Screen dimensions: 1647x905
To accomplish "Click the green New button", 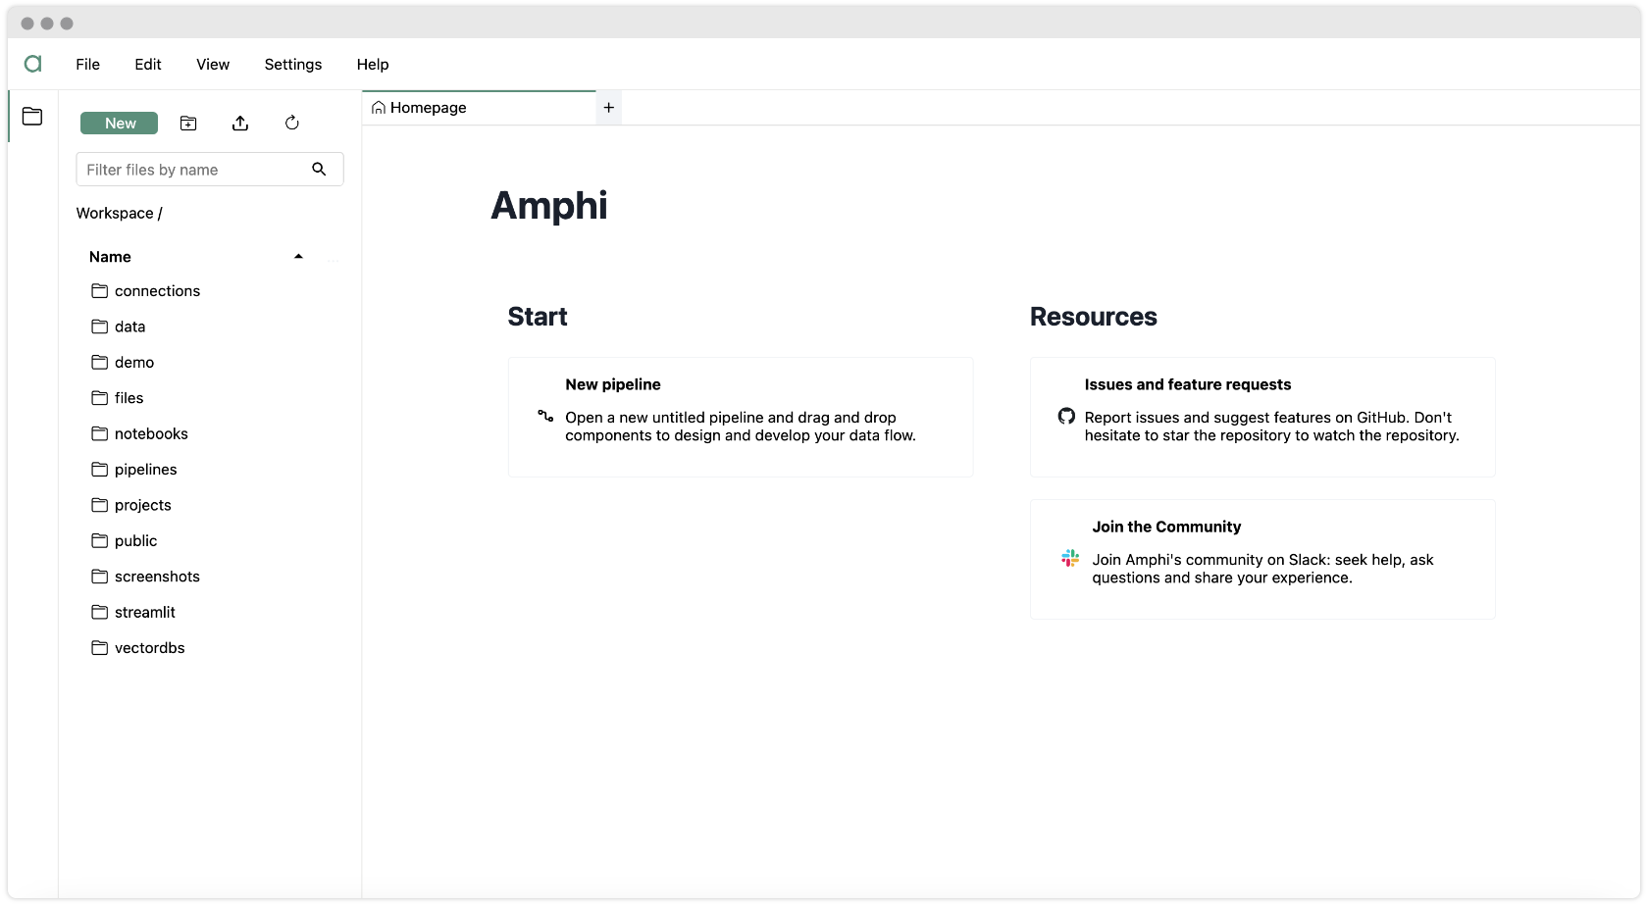I will click(x=119, y=123).
